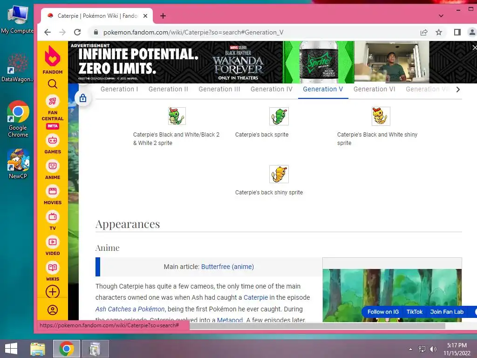
Task: Click Caterpie's back shiny sprite image
Action: (x=279, y=174)
